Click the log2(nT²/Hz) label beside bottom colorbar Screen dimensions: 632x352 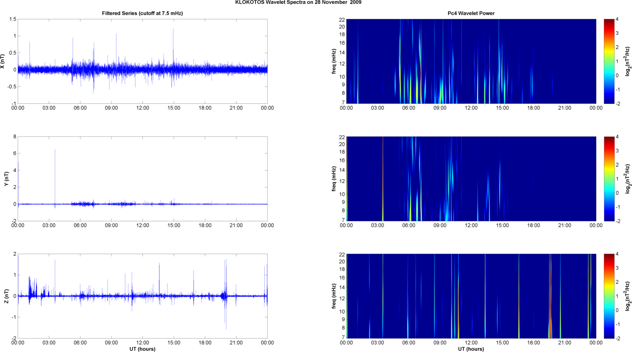click(x=628, y=296)
